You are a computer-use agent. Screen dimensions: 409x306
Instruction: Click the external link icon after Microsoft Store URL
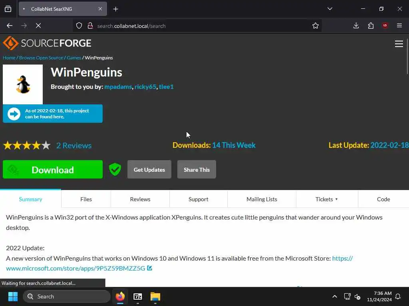(149, 268)
